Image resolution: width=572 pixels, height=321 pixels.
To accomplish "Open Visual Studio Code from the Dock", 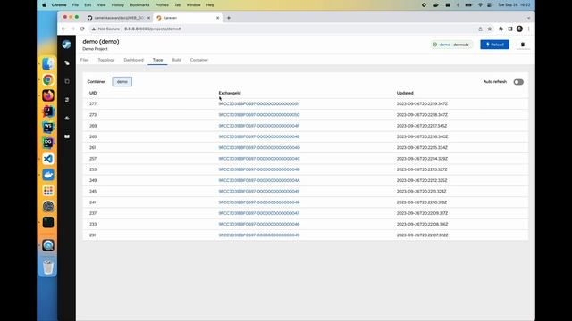I will pos(47,159).
